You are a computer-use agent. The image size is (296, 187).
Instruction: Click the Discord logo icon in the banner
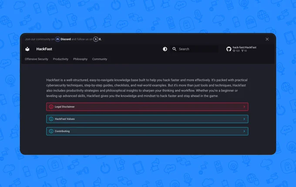(x=57, y=39)
